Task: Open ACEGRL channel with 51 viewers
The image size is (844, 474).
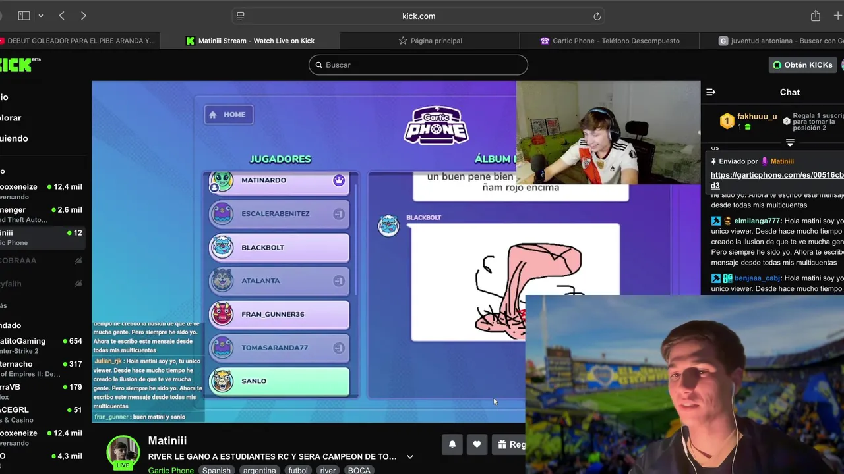Action: pos(42,415)
